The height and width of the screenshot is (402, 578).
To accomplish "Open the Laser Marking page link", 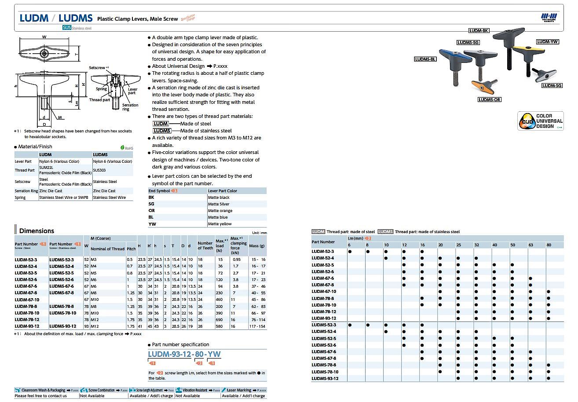I will [261, 390].
